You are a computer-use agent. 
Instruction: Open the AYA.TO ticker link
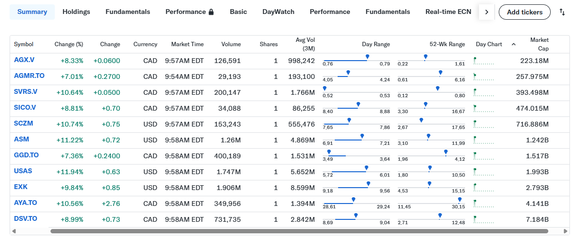click(x=25, y=203)
